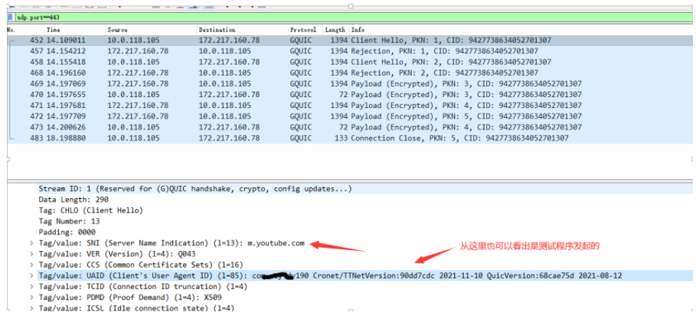Select packet 468 Rejection PKN 2
This screenshot has width=696, height=319.
[350, 73]
